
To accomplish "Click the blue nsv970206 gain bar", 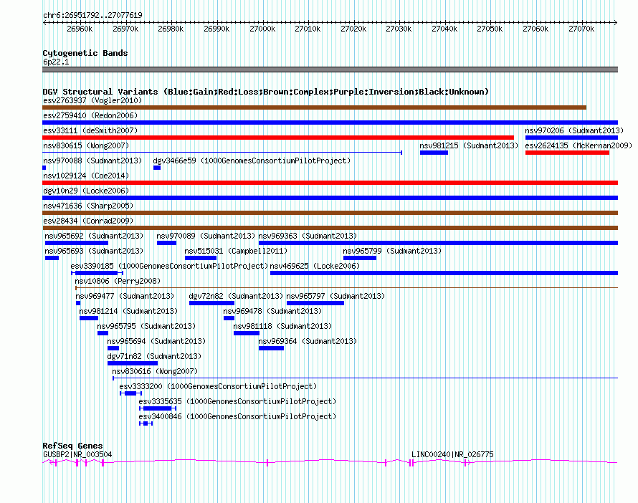I will [571, 138].
